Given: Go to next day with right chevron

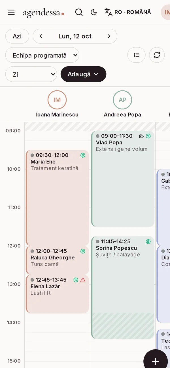Looking at the screenshot, I should 109,36.
